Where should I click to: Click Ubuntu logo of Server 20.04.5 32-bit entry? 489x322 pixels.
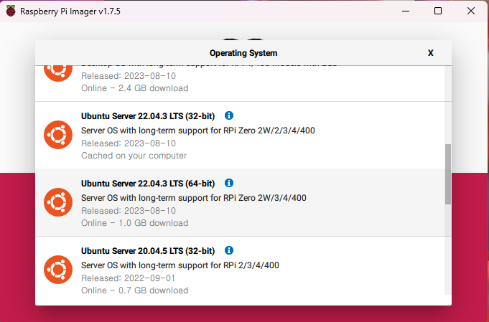[58, 270]
